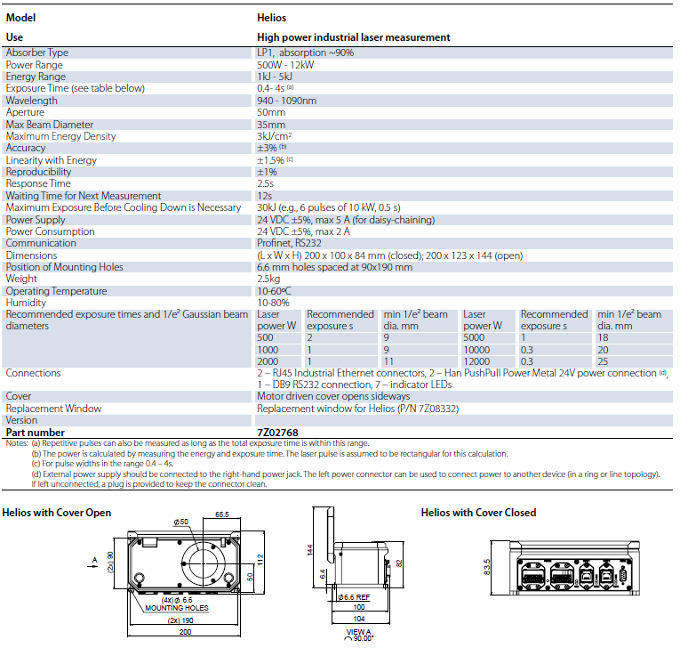This screenshot has width=680, height=648.
Task: Click the Helios with Cover Open heading
Action: pyautogui.click(x=57, y=513)
